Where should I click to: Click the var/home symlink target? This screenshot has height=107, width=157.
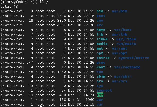[123, 30]
